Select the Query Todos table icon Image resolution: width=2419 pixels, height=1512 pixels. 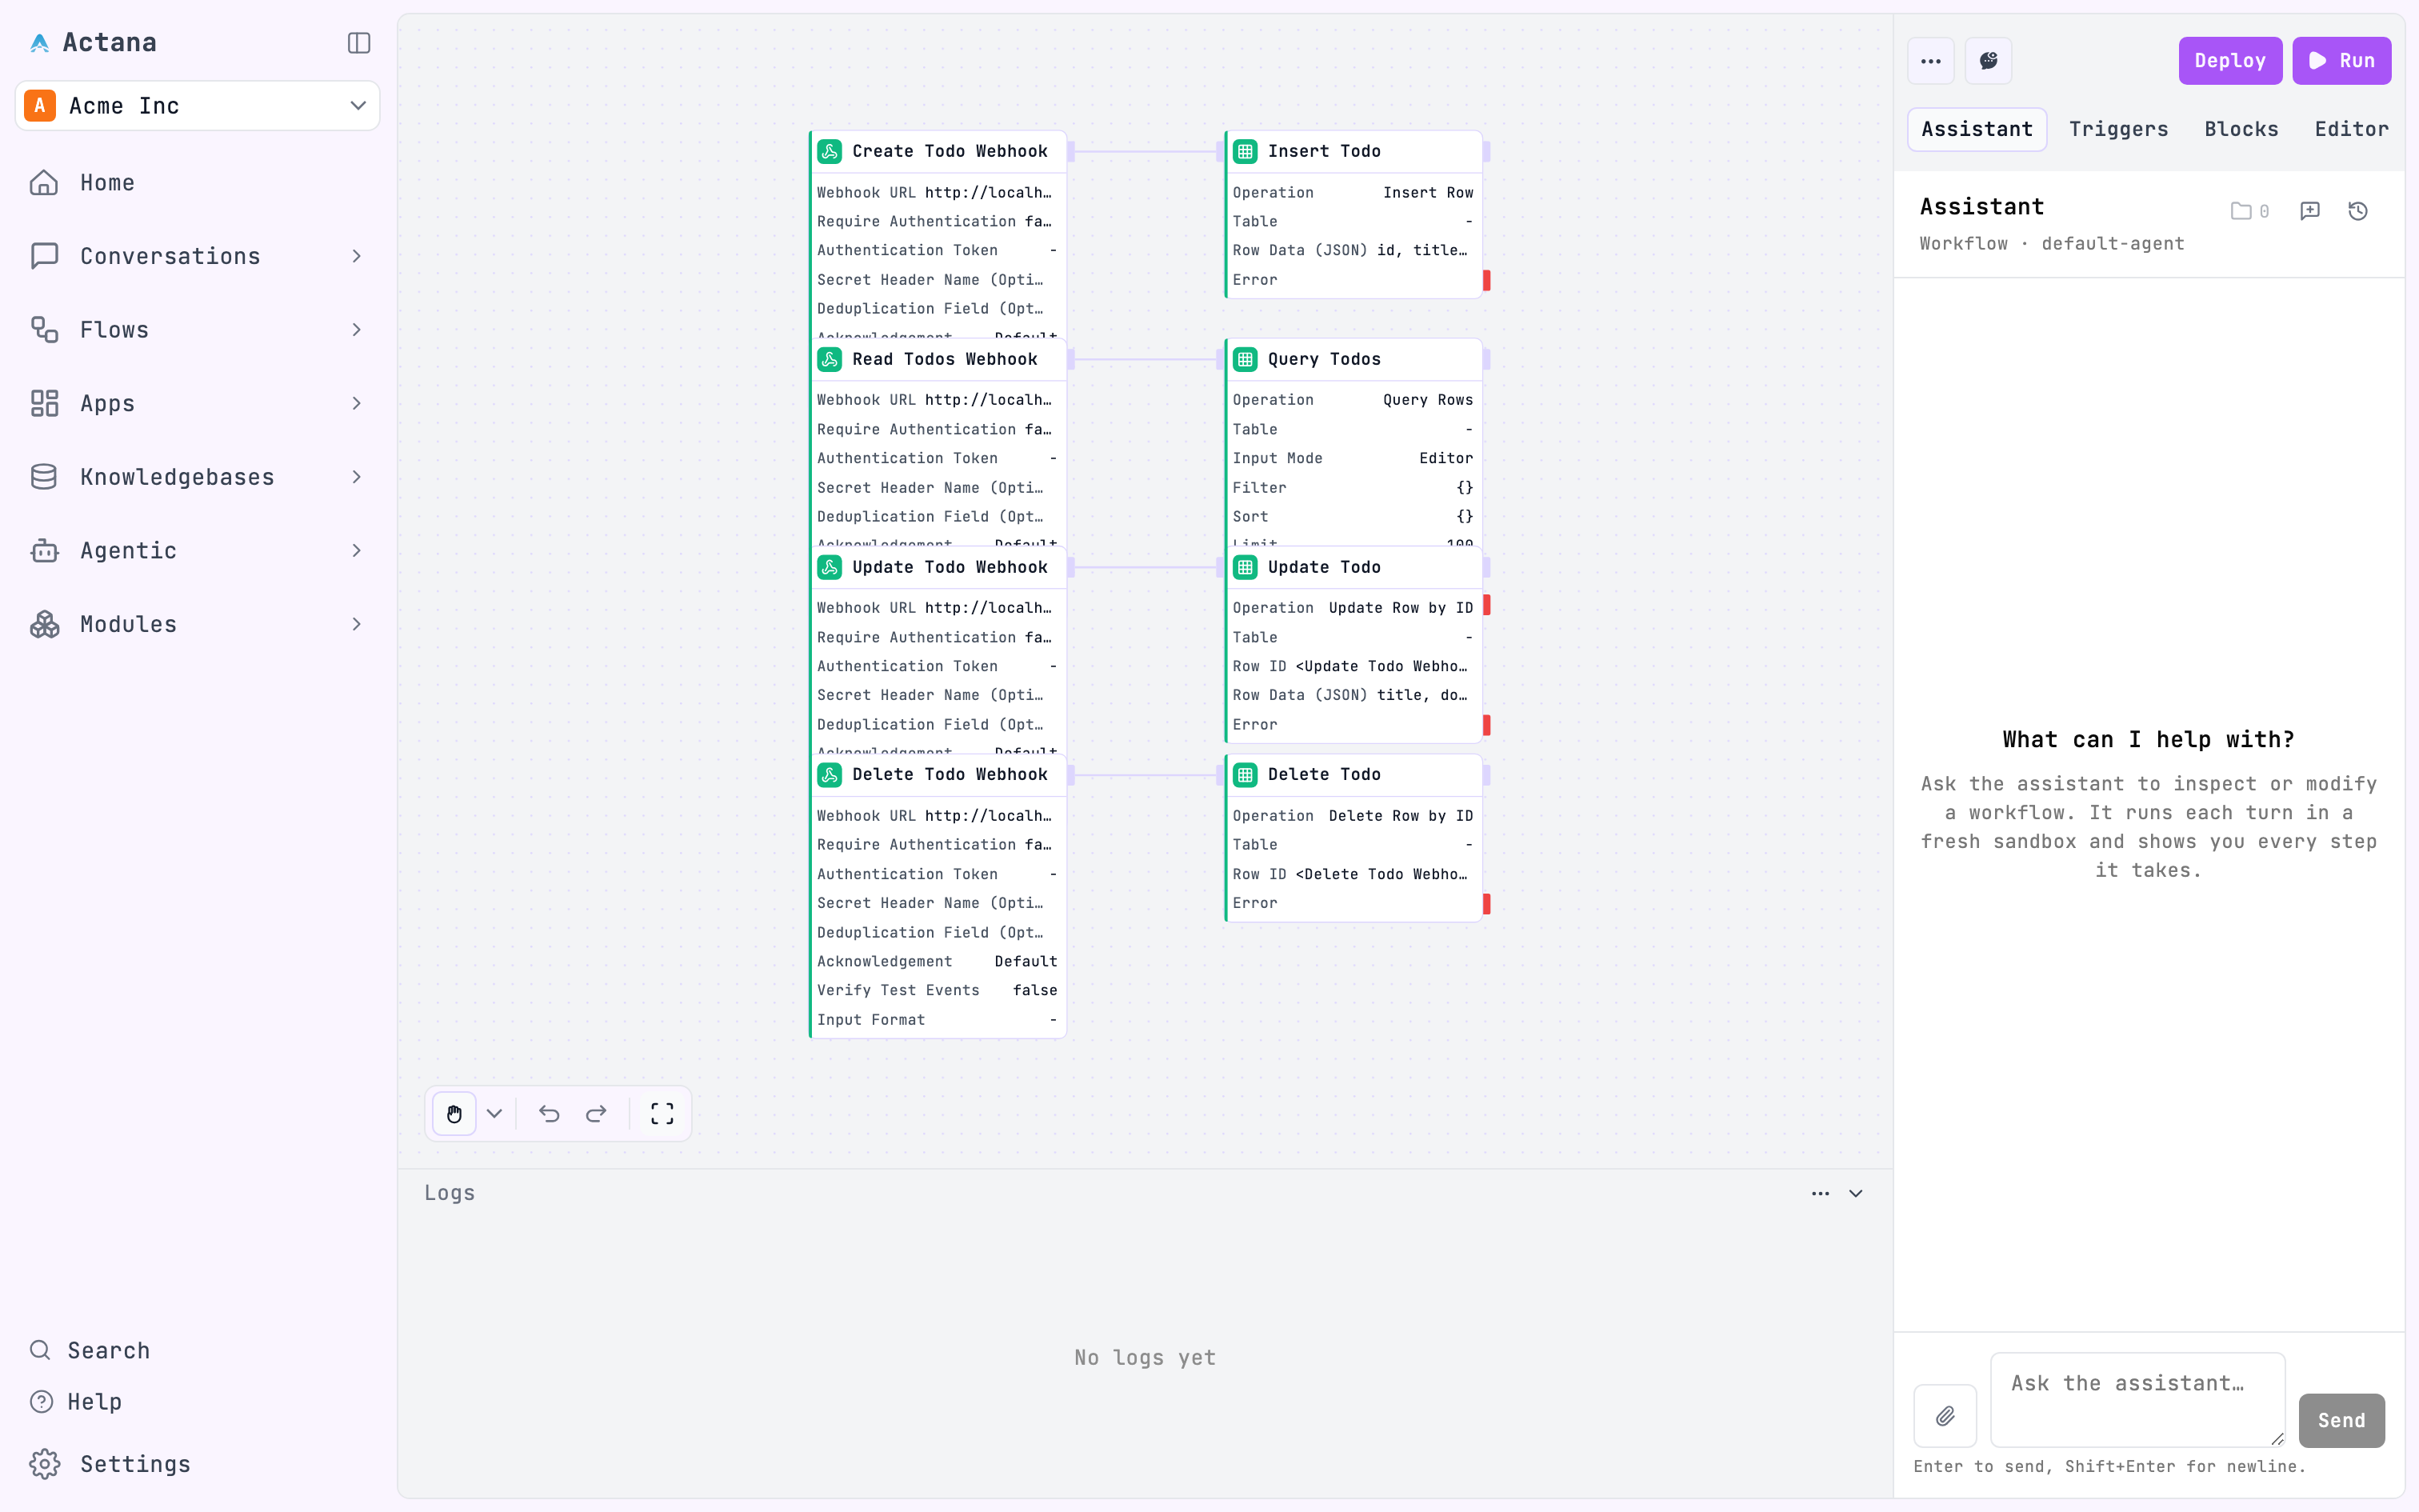tap(1245, 359)
